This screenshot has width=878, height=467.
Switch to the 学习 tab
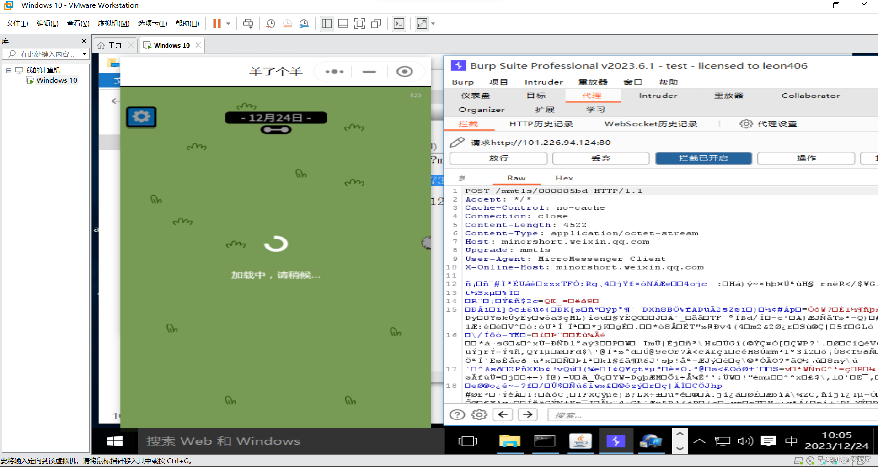tap(595, 110)
